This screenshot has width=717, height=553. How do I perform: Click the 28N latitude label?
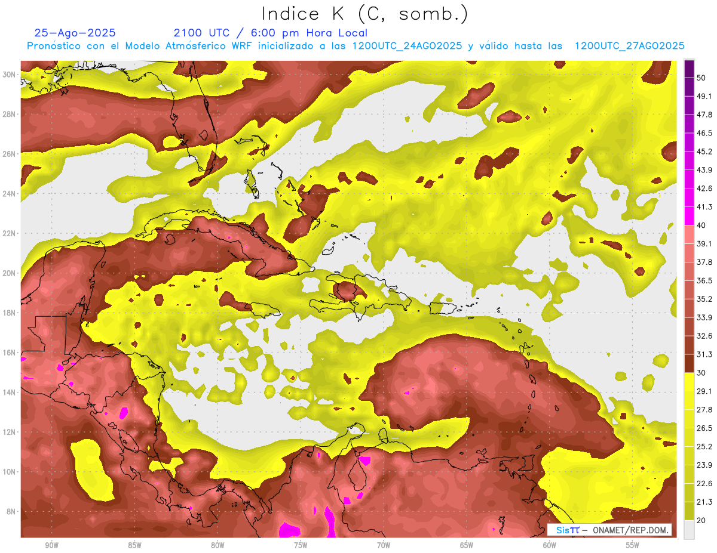point(10,114)
